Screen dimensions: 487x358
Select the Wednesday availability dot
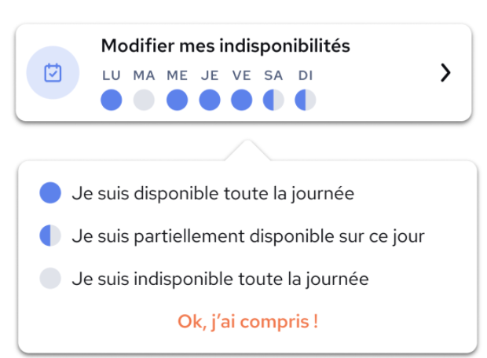click(x=177, y=100)
